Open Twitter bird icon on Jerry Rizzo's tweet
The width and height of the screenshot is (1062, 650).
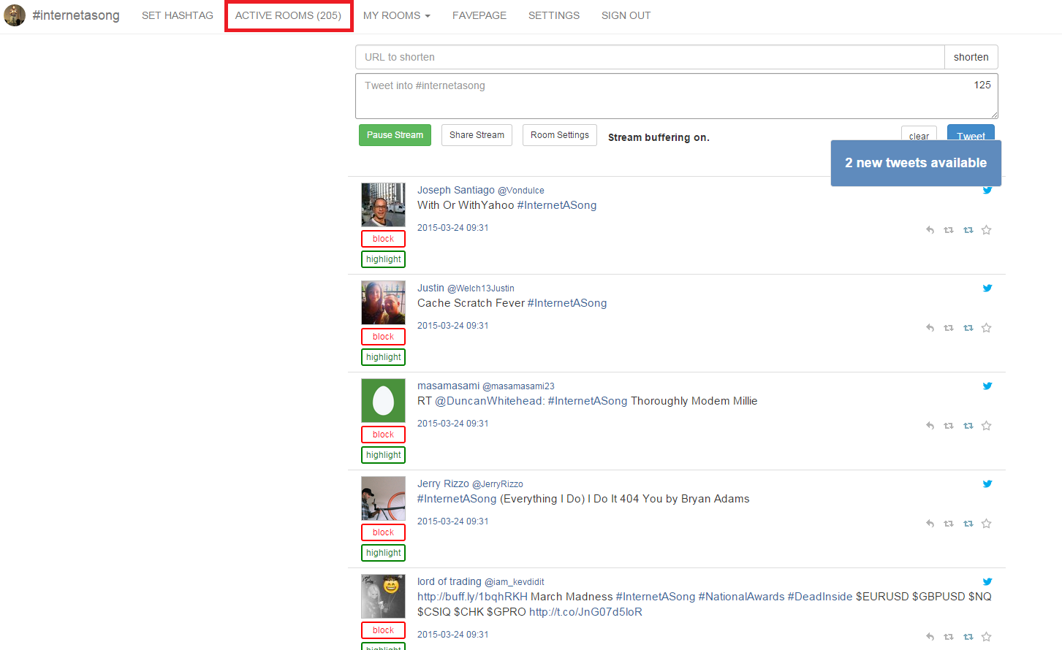(987, 483)
